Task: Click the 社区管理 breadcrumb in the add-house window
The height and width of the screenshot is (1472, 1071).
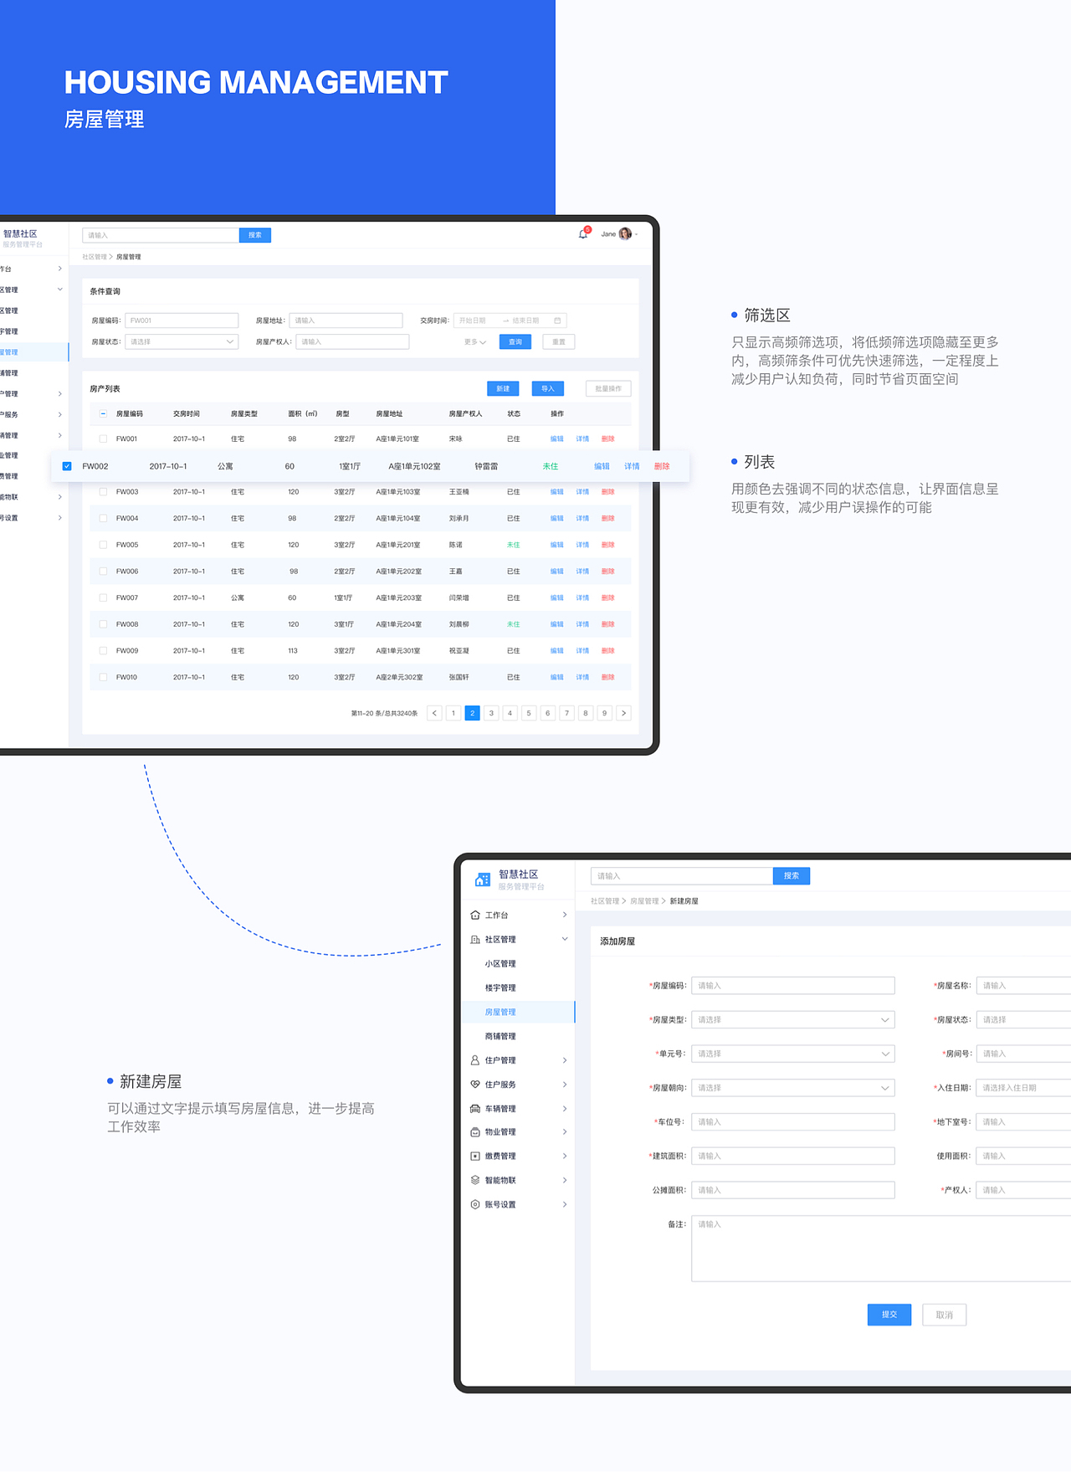Action: pos(605,901)
